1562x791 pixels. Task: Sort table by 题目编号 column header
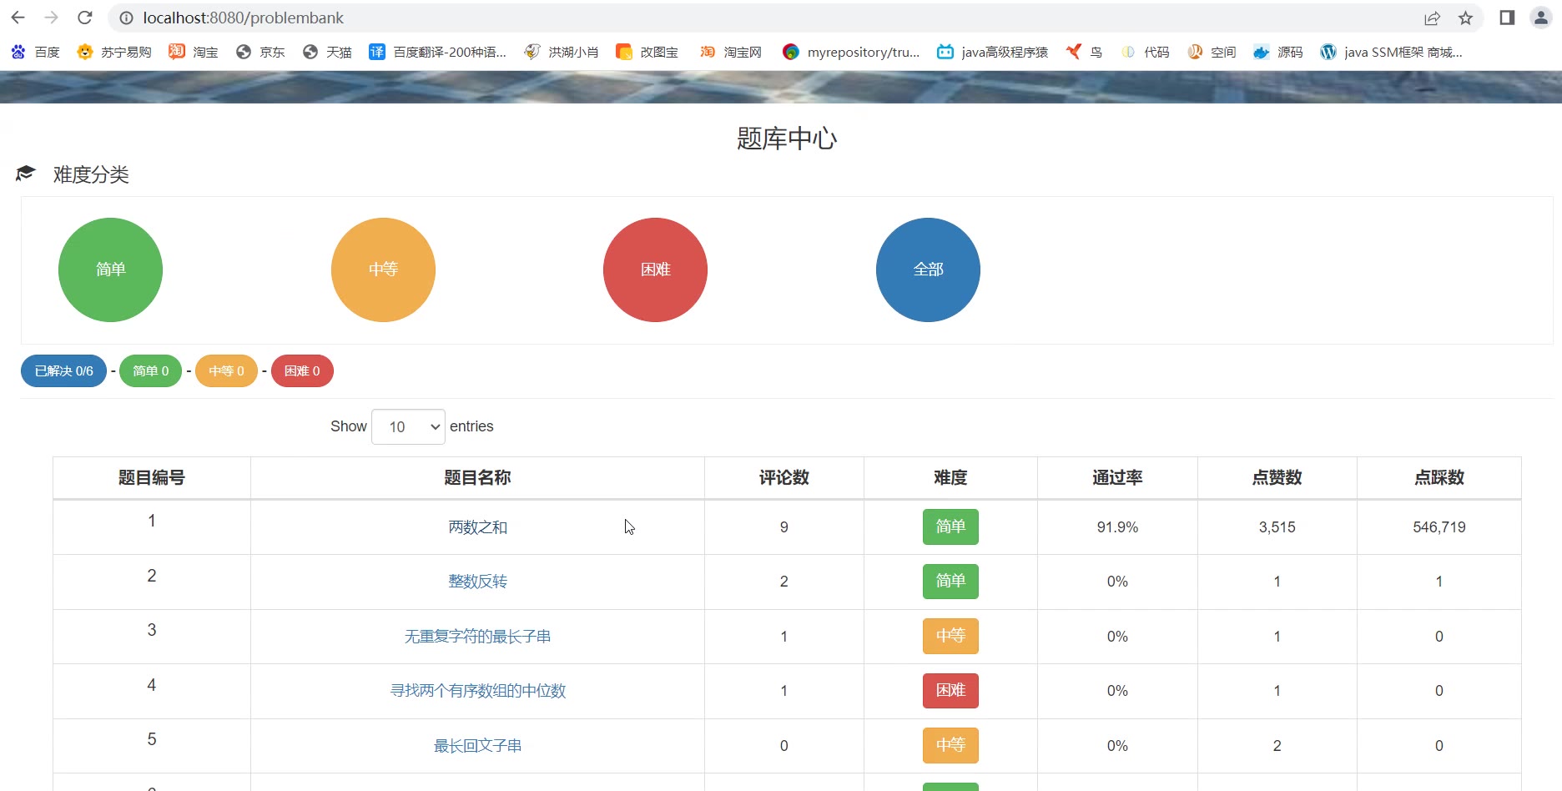(151, 477)
